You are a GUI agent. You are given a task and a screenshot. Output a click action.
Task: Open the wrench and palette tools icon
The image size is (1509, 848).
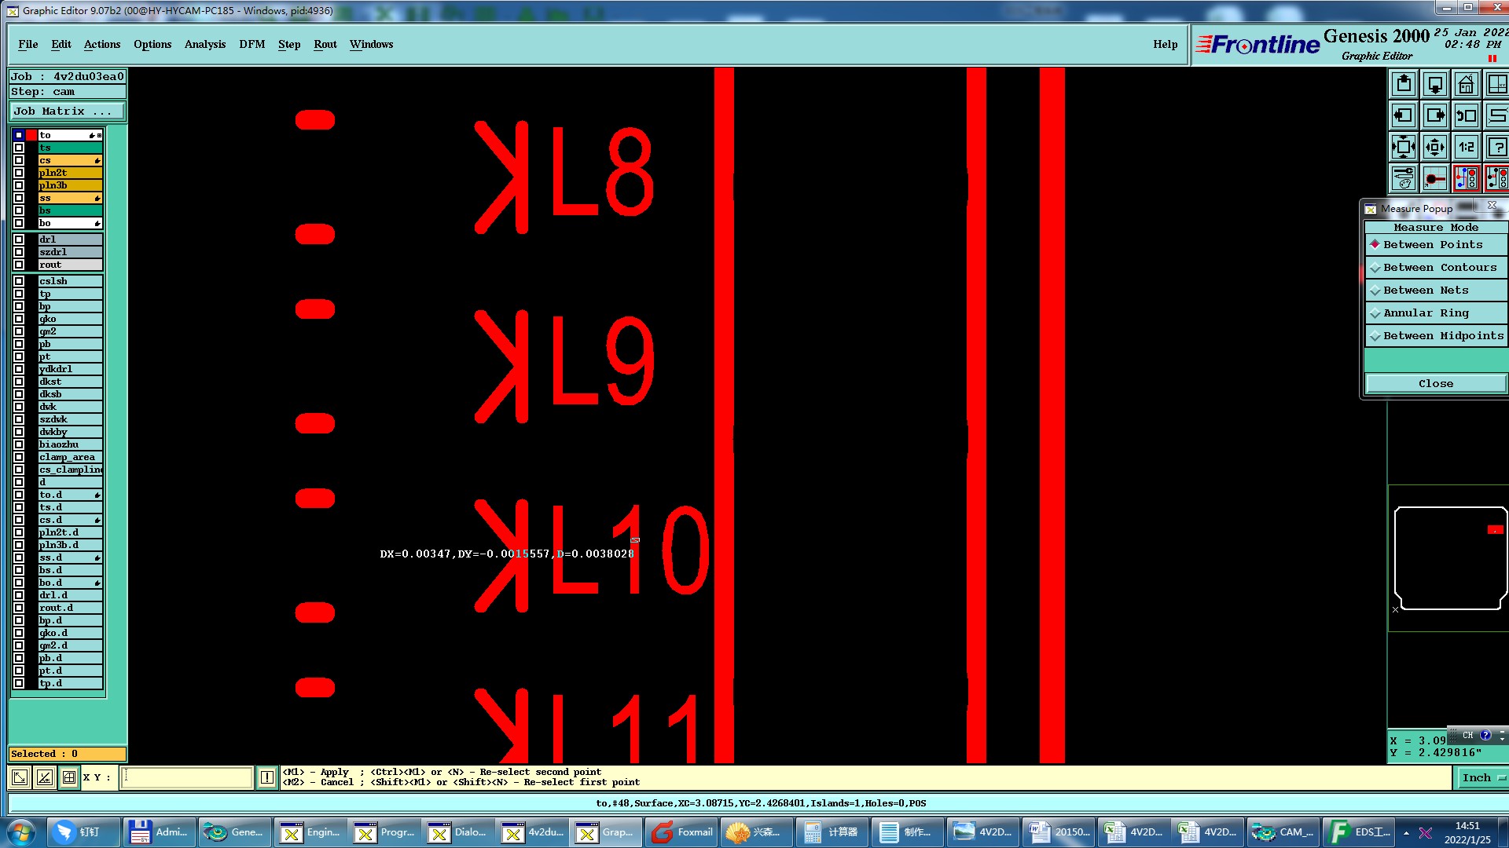click(1404, 179)
